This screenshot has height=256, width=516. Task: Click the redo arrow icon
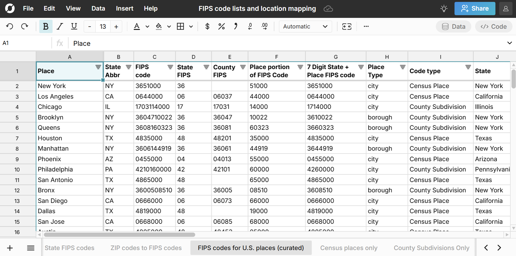(x=25, y=27)
